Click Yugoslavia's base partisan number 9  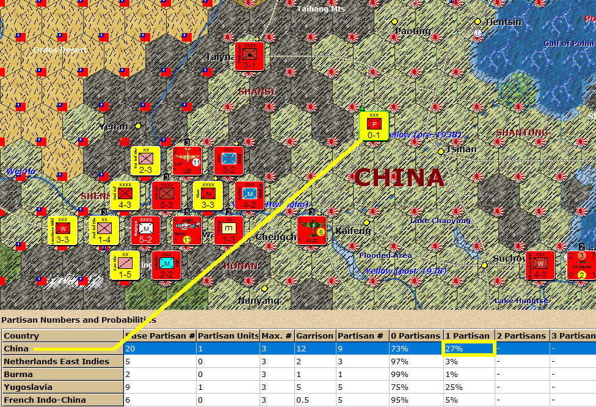click(160, 387)
